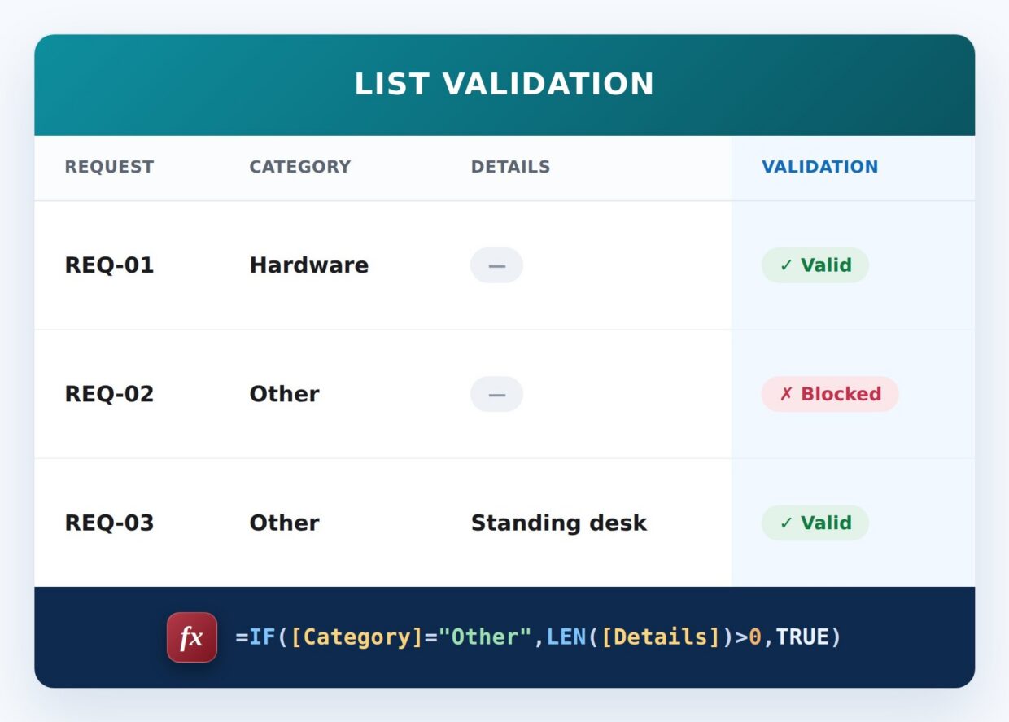Click the Validation column header
This screenshot has height=722, width=1009.
tap(819, 167)
